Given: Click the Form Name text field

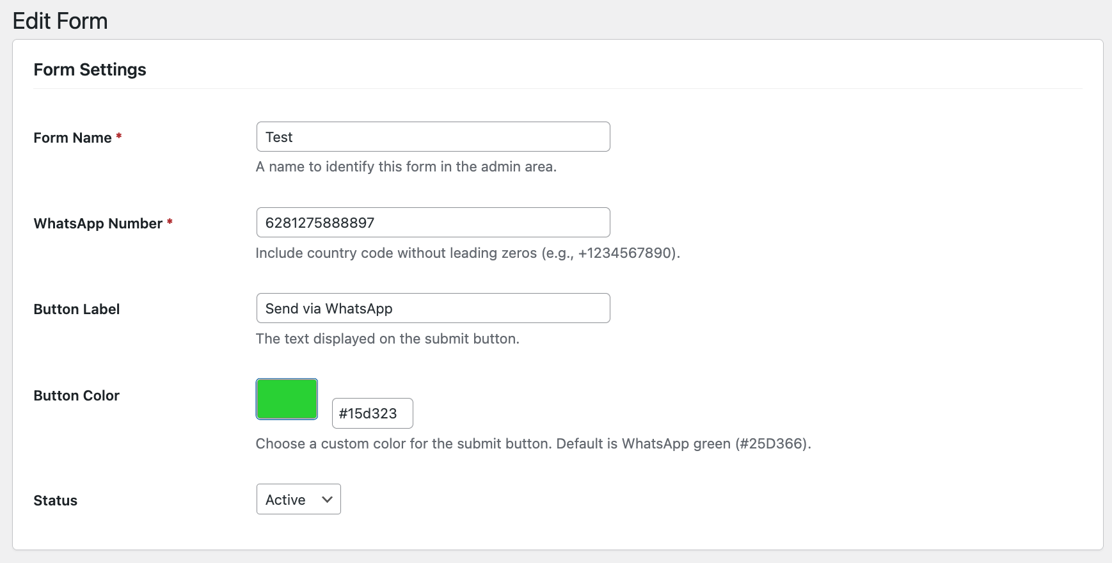Looking at the screenshot, I should (x=433, y=137).
